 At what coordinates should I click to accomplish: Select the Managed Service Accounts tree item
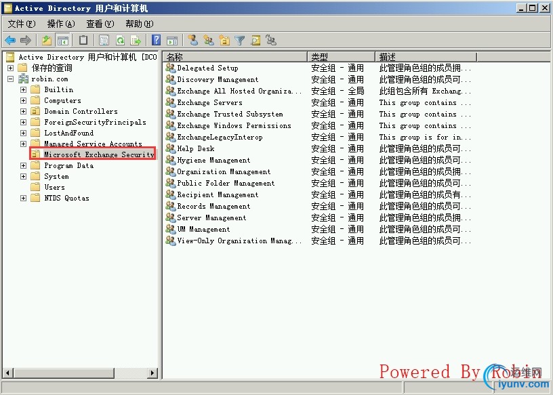pos(93,144)
